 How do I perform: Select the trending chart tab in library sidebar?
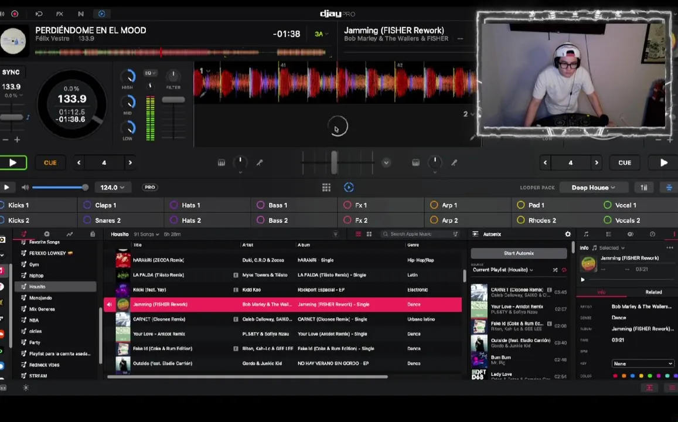[x=70, y=234]
